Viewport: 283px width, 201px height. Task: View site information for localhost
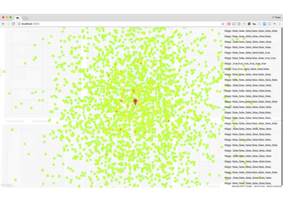[19, 24]
